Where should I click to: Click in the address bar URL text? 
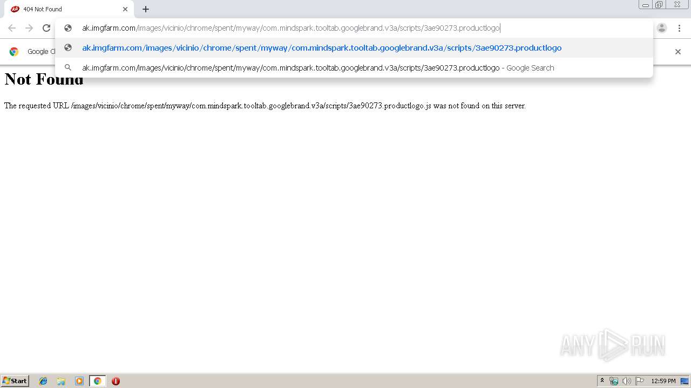(x=291, y=28)
